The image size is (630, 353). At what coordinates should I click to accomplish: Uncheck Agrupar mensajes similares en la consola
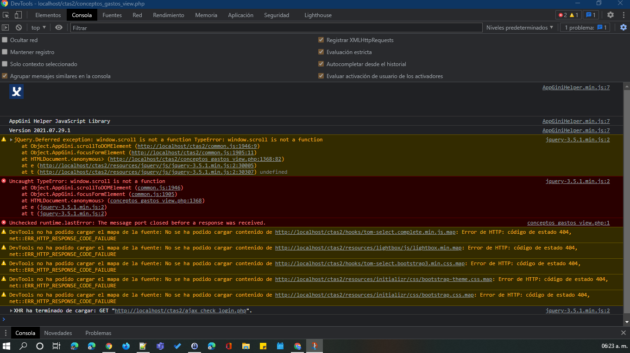[x=5, y=76]
